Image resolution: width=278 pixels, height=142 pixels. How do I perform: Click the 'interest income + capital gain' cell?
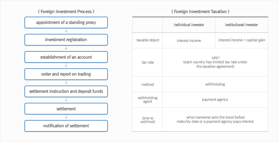[x=242, y=40]
